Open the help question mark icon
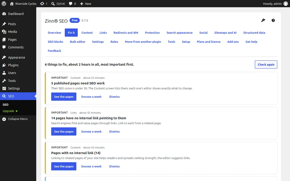The width and height of the screenshot is (290, 181). 273,20
